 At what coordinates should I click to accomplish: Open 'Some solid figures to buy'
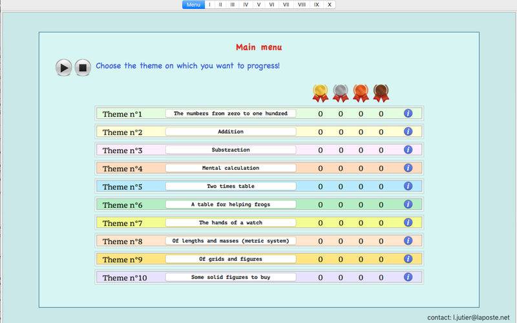231,277
